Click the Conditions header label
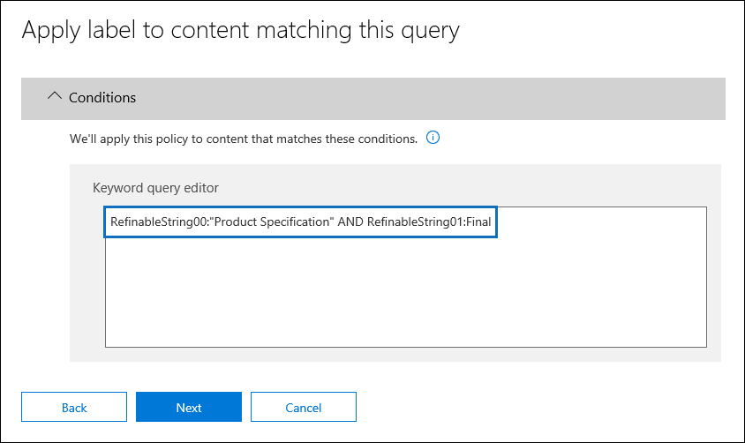Viewport: 745px width, 443px height. 102,97
